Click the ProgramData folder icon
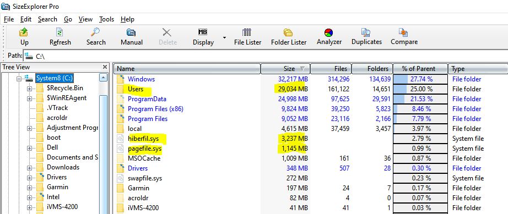508x214 pixels. 121,99
